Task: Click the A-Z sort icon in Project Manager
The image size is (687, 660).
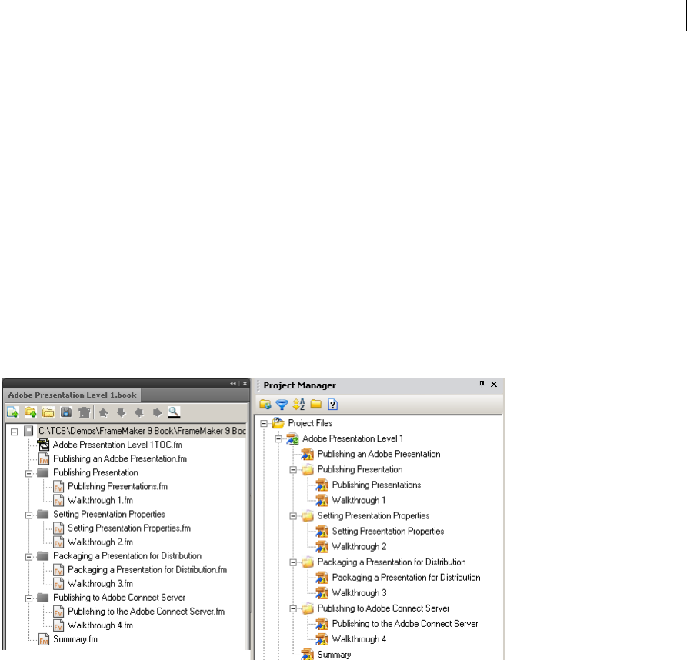Action: [x=298, y=405]
